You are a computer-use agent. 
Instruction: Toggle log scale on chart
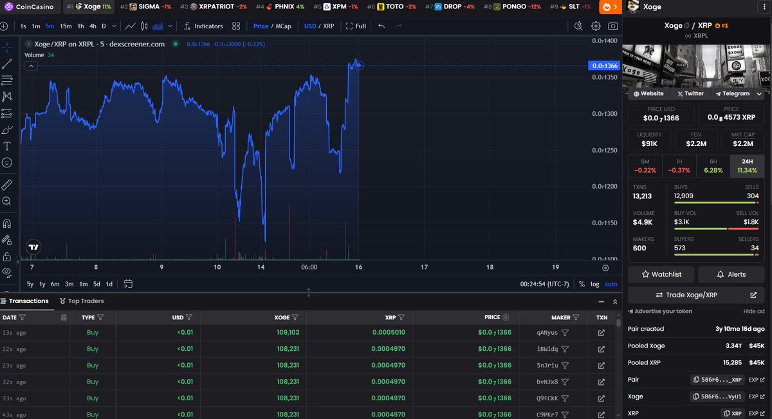click(595, 284)
